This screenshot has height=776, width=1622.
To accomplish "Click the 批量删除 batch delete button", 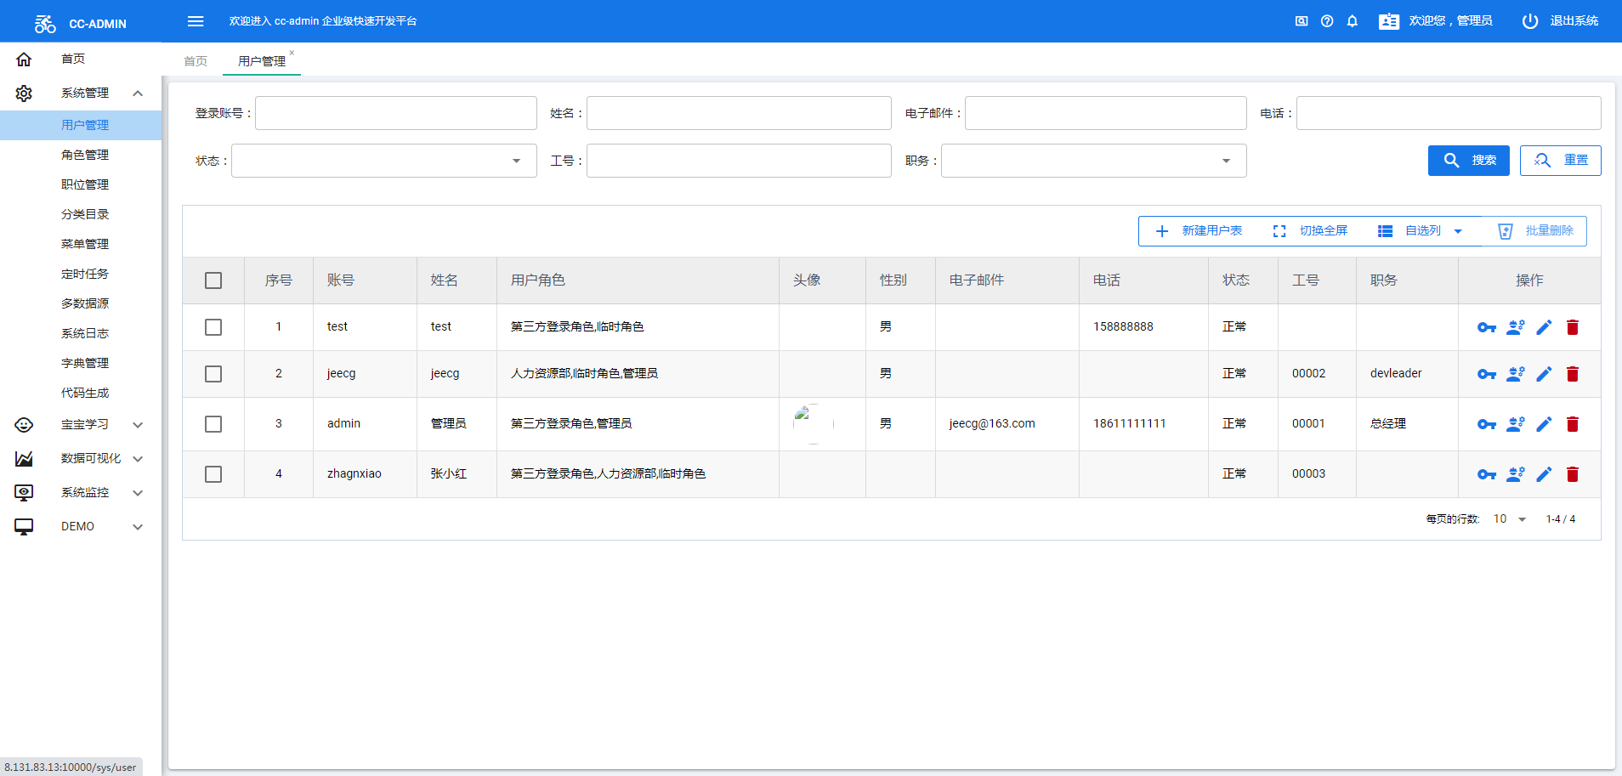I will pos(1535,231).
